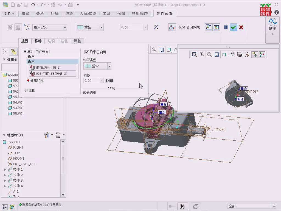Show component in separate window icon
Screen dimensions: 281x211
[x=209, y=27]
